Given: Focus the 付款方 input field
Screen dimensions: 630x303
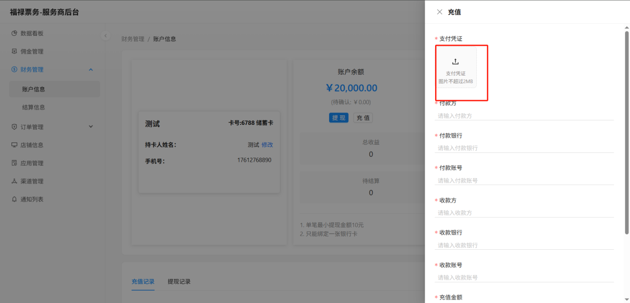Looking at the screenshot, I should pyautogui.click(x=524, y=116).
